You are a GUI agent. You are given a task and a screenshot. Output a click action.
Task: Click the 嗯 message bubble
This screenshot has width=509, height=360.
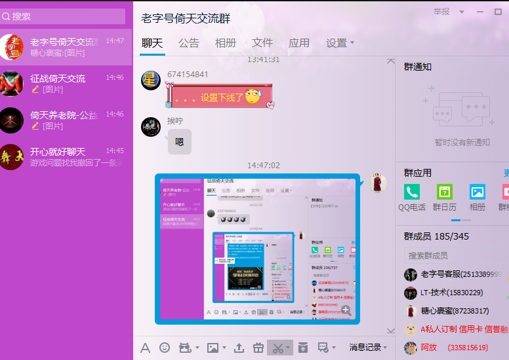tap(180, 142)
